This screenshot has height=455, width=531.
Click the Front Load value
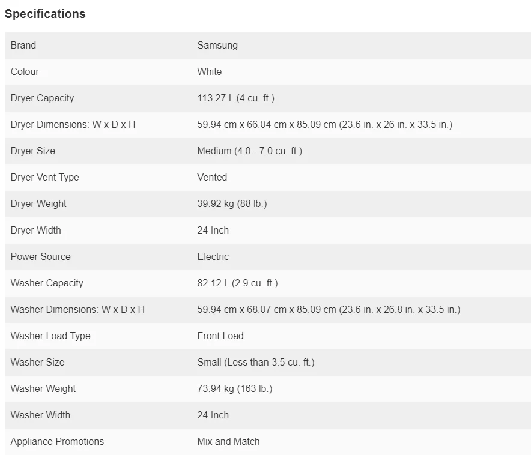[220, 336]
